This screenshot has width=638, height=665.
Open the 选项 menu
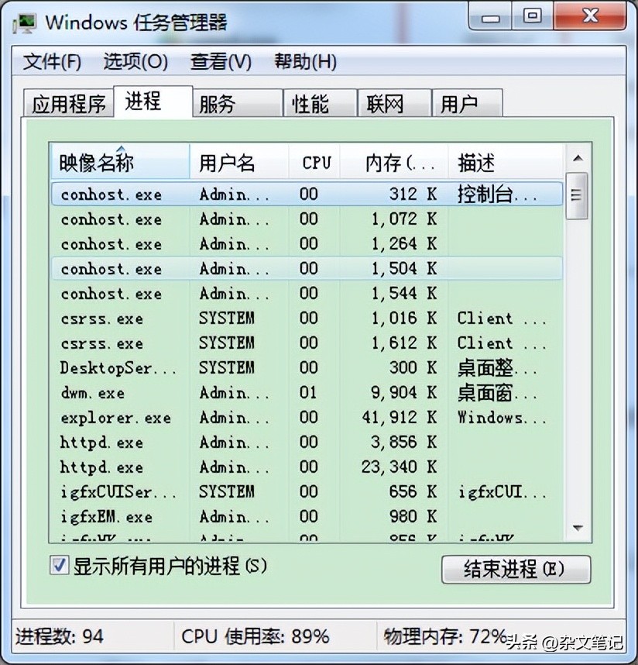point(134,62)
